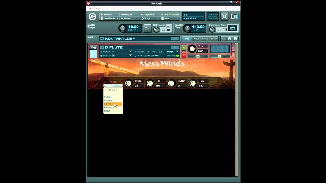The height and width of the screenshot is (183, 326).
Task: Click the Reference Tone volume knob
Action: tap(212, 30)
